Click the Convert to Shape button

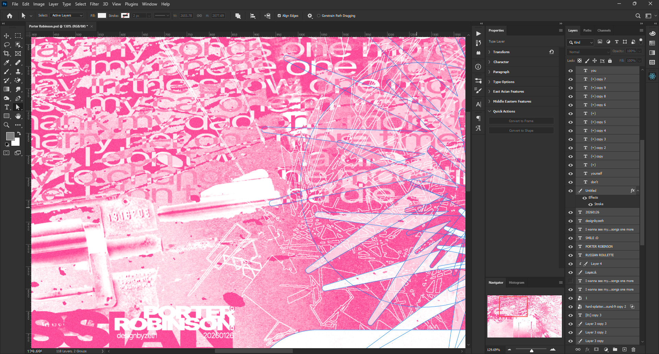tap(521, 131)
